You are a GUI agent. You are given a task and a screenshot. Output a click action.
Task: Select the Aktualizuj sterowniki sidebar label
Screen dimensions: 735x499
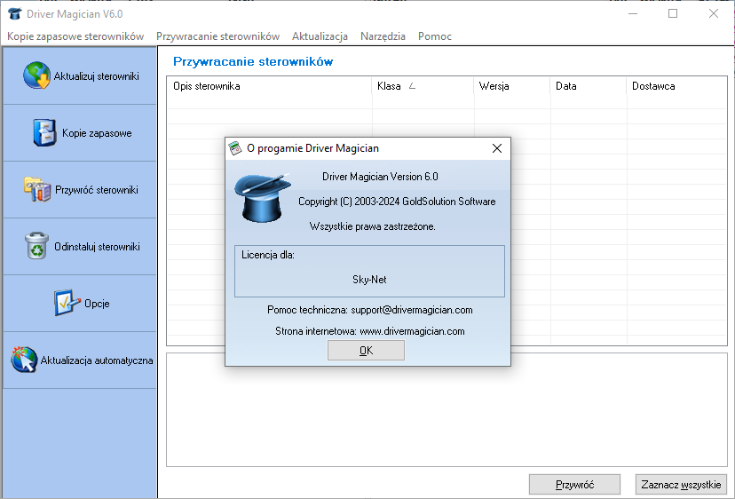97,76
